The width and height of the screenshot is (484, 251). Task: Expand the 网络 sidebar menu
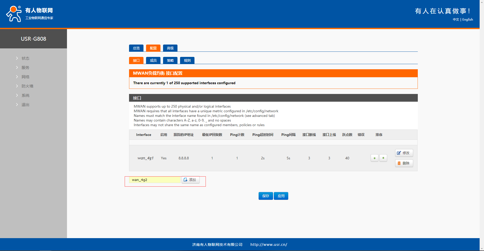click(x=25, y=77)
